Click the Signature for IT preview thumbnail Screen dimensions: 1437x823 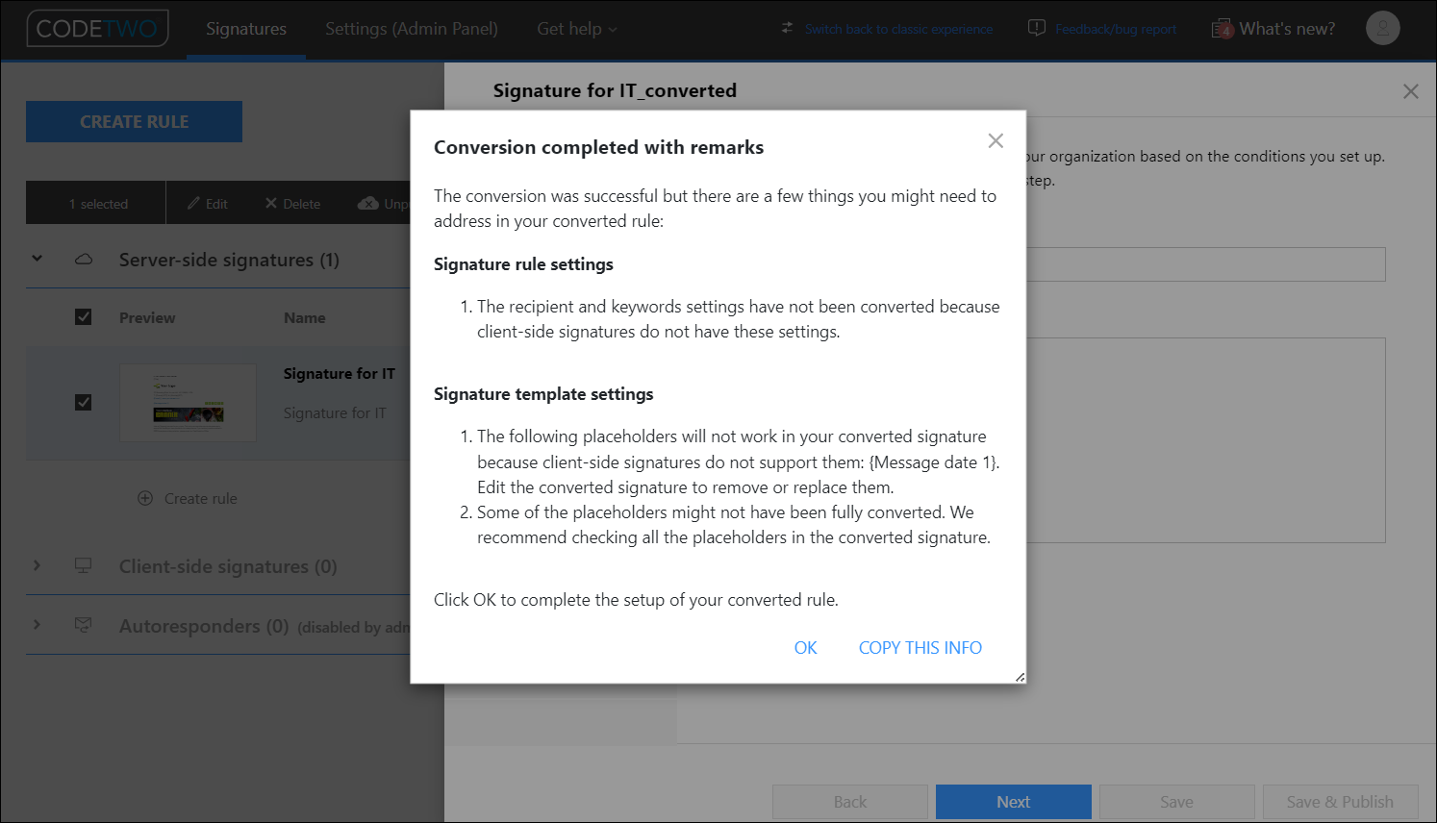[188, 403]
